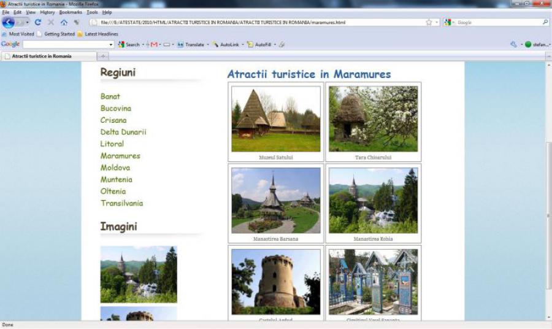Open the Banat region link
Image resolution: width=552 pixels, height=329 pixels.
pyautogui.click(x=110, y=96)
